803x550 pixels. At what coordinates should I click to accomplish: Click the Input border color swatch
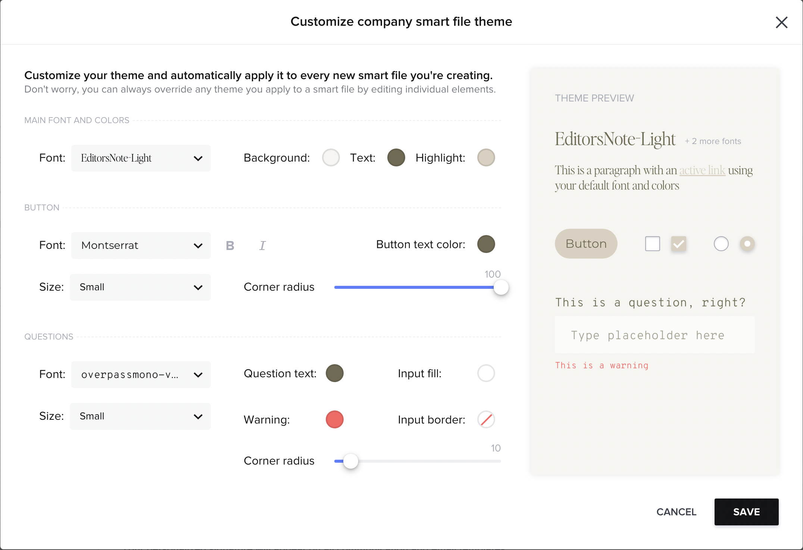tap(487, 419)
